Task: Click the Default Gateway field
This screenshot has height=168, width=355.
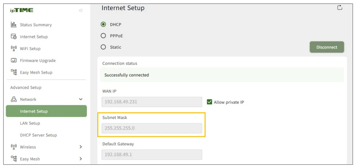Action: (x=152, y=155)
